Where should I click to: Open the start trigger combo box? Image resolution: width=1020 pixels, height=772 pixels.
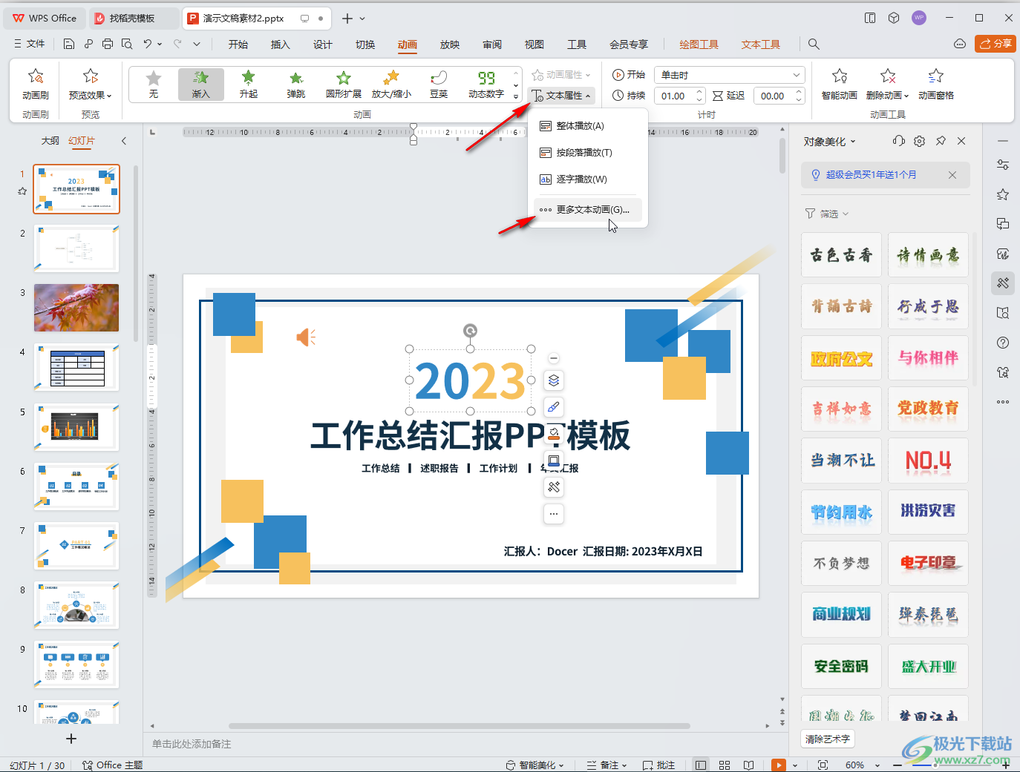coord(730,75)
